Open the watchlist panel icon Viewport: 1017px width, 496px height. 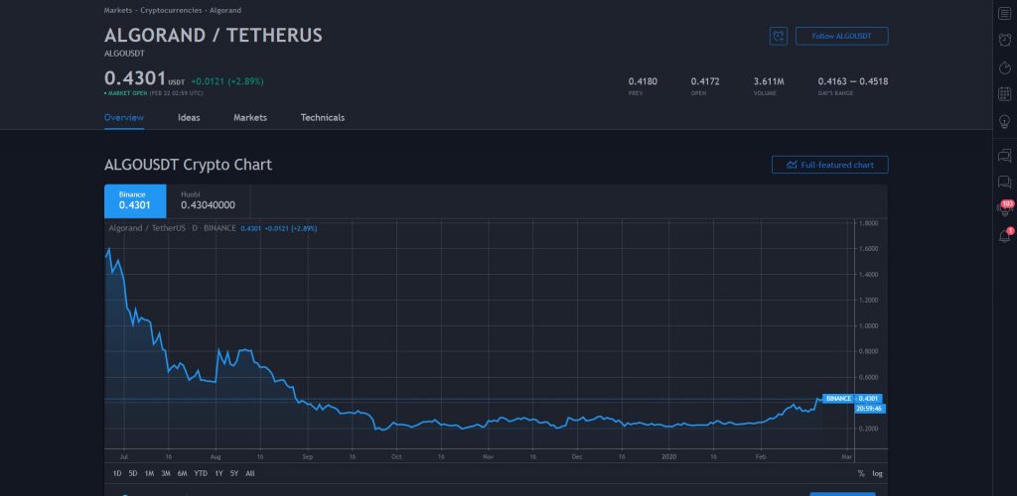click(x=1004, y=13)
